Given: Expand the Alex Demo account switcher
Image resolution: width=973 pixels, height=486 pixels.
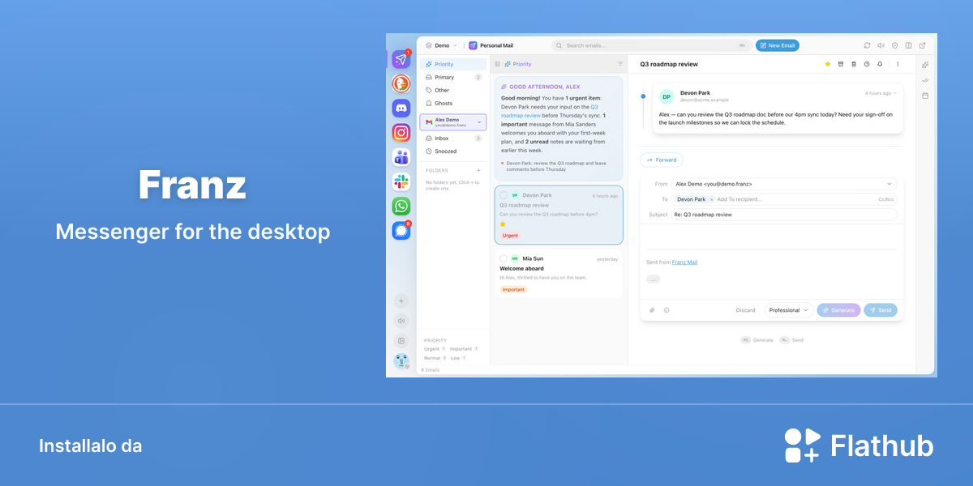Looking at the screenshot, I should pyautogui.click(x=453, y=122).
